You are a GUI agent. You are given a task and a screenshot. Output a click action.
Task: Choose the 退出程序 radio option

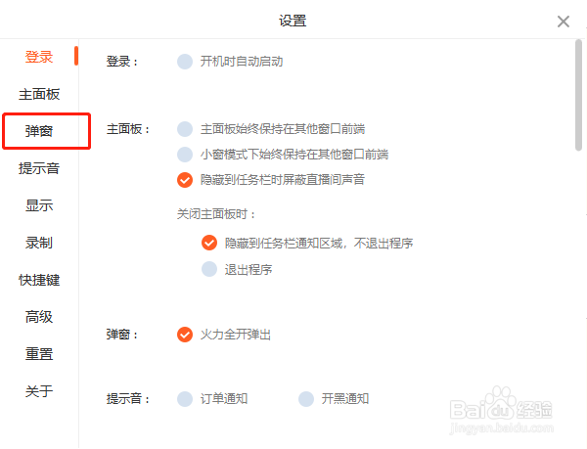tap(208, 269)
